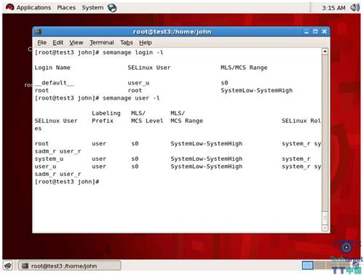Open the View menu in terminal
This screenshot has height=275, width=364.
(76, 43)
